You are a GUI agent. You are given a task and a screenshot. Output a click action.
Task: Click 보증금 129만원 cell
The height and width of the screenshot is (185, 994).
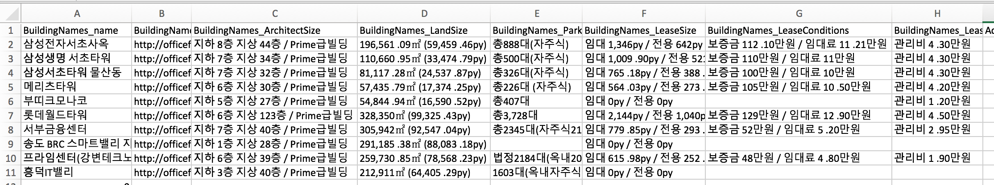click(799, 116)
